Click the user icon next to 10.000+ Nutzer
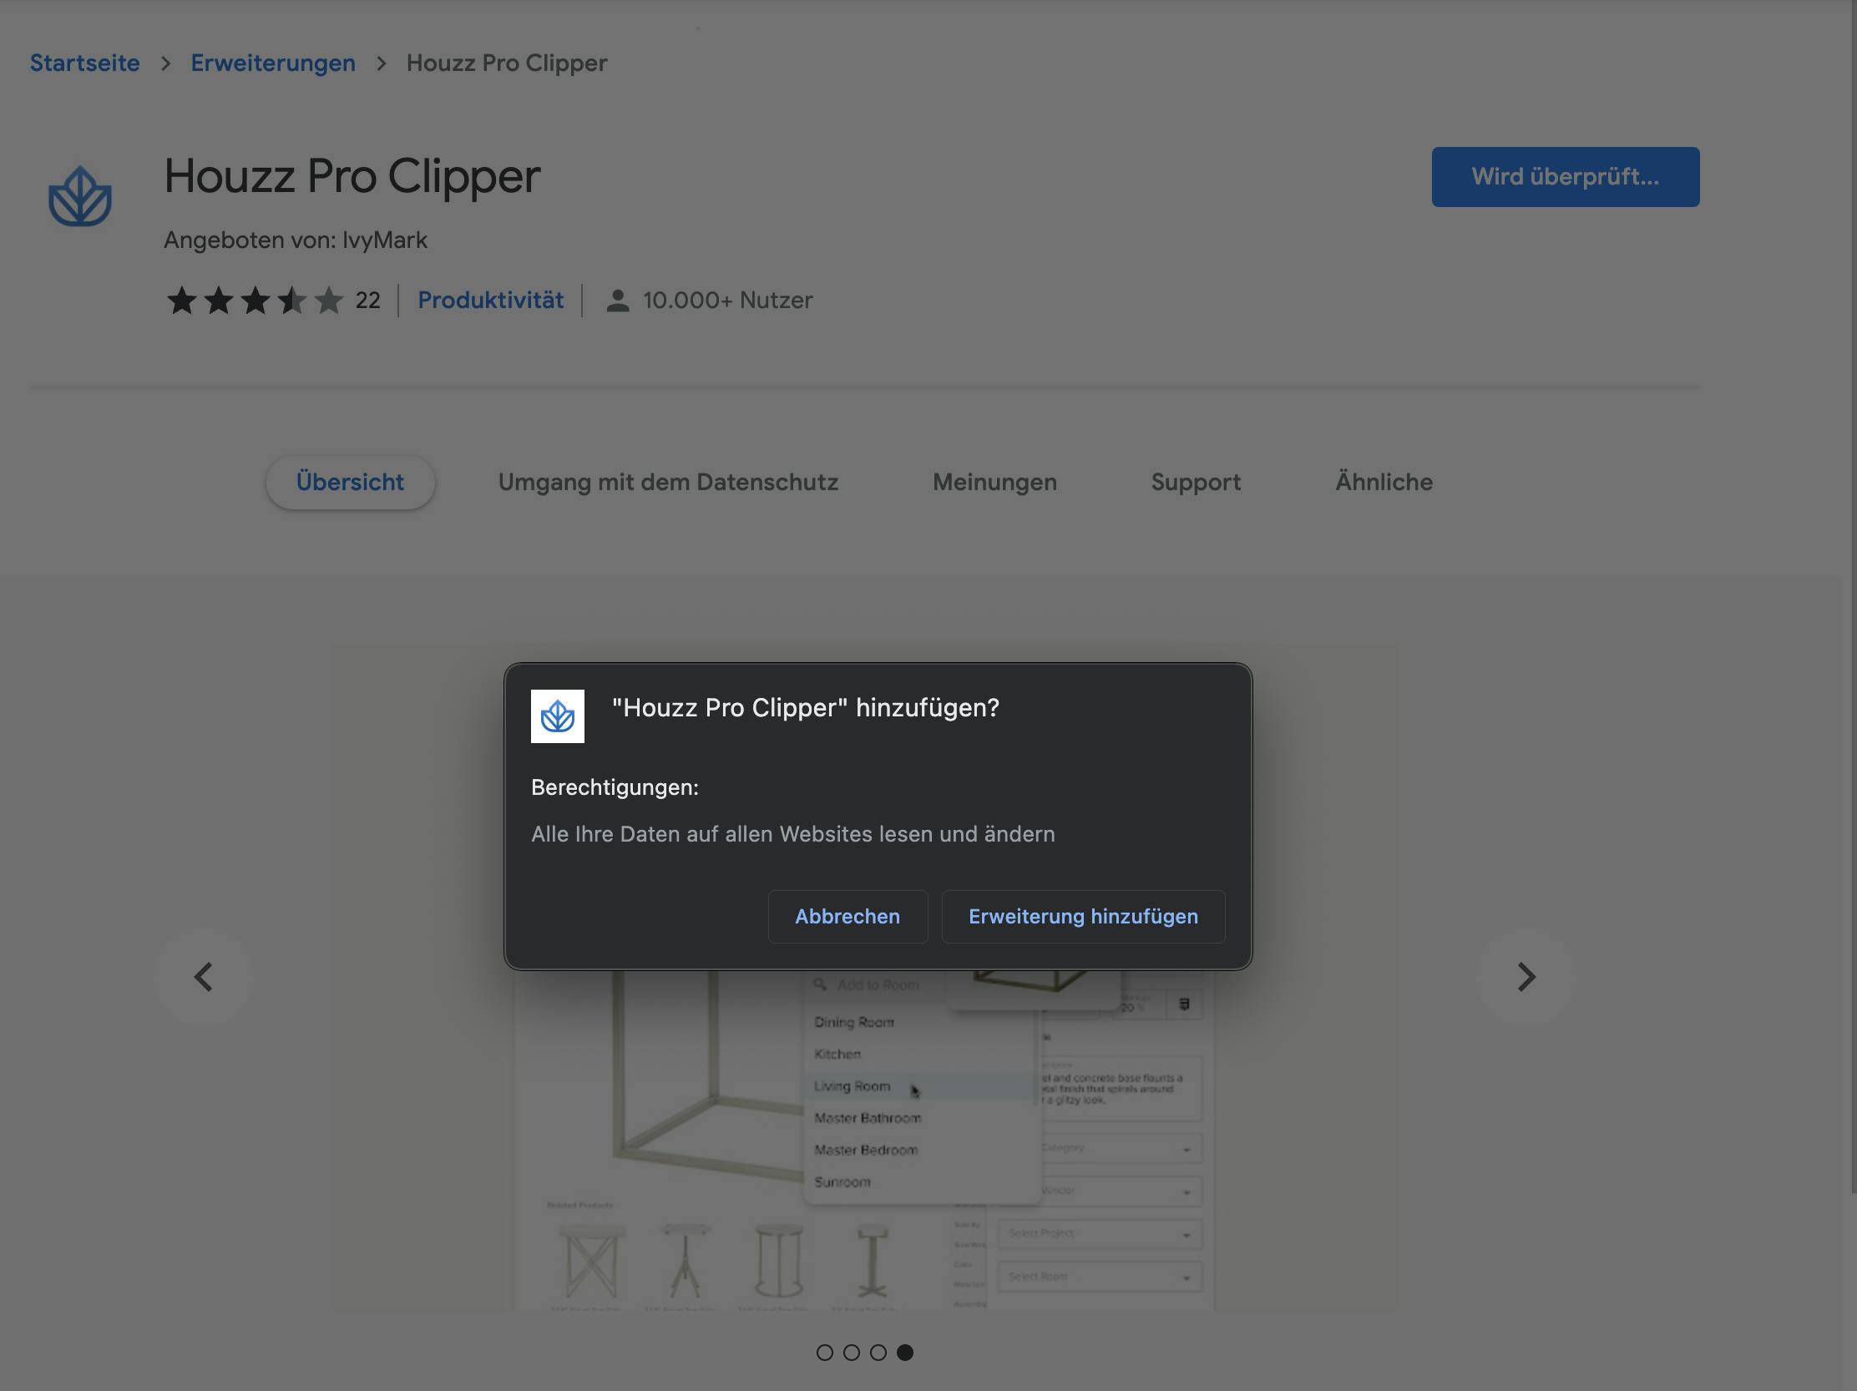Screen dimensions: 1857x1391 pyautogui.click(x=617, y=300)
